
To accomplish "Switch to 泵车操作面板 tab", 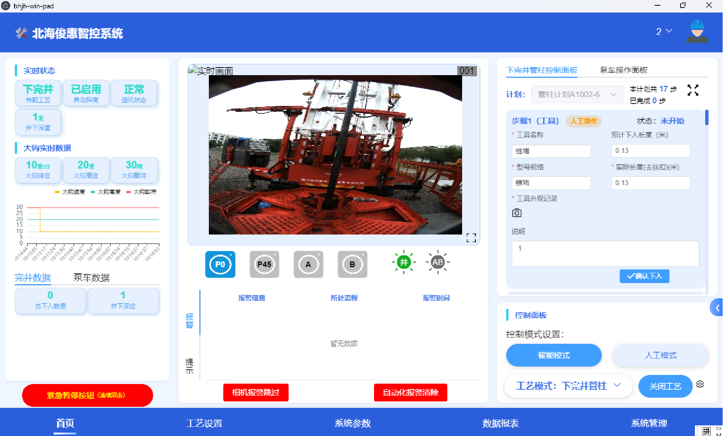I will coord(624,70).
